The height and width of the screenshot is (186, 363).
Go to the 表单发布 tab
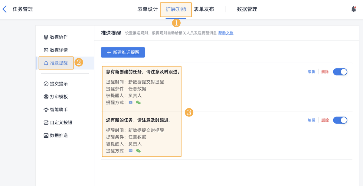tap(204, 9)
